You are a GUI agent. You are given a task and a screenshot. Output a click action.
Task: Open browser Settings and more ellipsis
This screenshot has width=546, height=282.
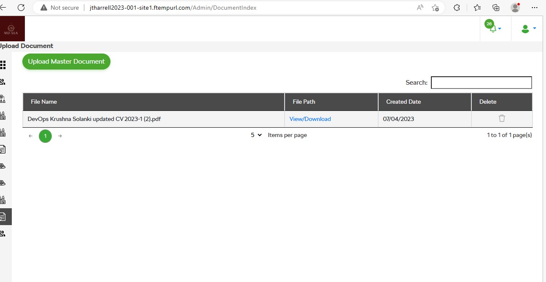coord(535,8)
